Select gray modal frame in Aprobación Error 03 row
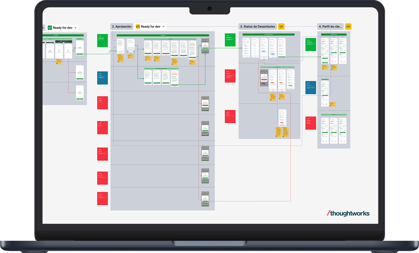The image size is (419, 253). click(205, 153)
